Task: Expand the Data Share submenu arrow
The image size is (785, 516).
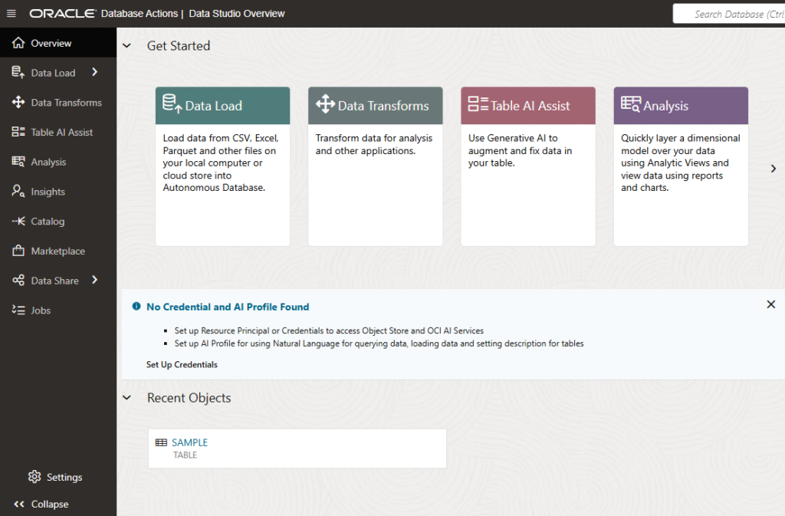Action: [94, 280]
